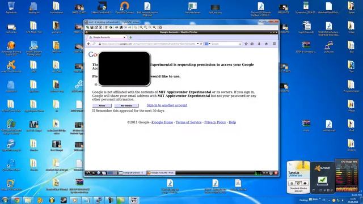This screenshot has height=204, width=363.
Task: Open the OpenVPN Connect desktop shortcut
Action: pos(125,7)
